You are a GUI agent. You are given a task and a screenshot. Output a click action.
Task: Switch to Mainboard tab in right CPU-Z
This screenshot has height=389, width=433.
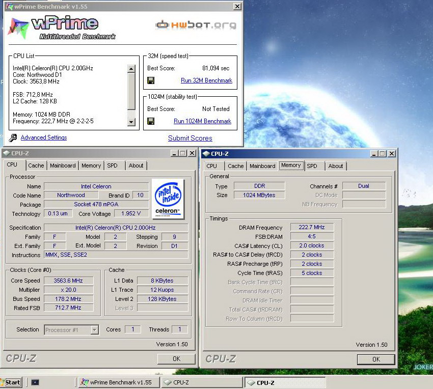click(x=262, y=166)
